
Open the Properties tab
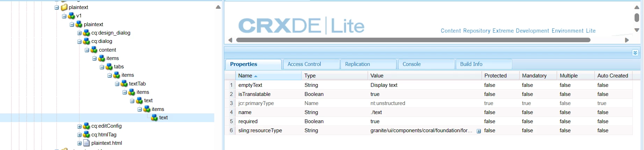253,64
